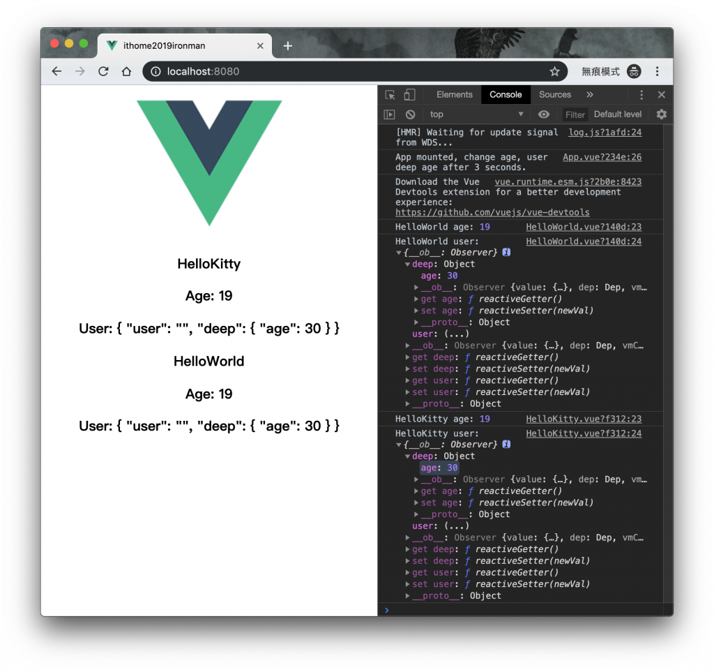Close the ithome2019ironman tab
This screenshot has height=670, width=714.
[x=260, y=46]
